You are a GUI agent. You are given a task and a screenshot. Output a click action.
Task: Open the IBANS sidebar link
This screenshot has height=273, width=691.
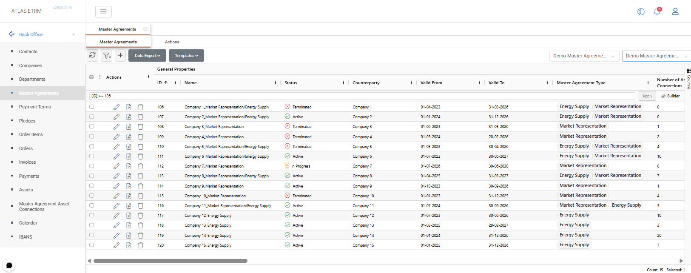[x=26, y=237]
